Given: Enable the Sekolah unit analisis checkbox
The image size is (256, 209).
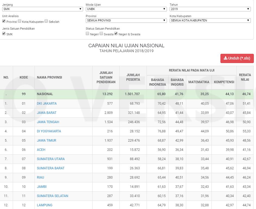Looking at the screenshot, I should coord(46,21).
